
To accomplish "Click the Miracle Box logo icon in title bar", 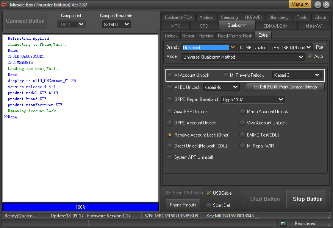I will point(4,5).
